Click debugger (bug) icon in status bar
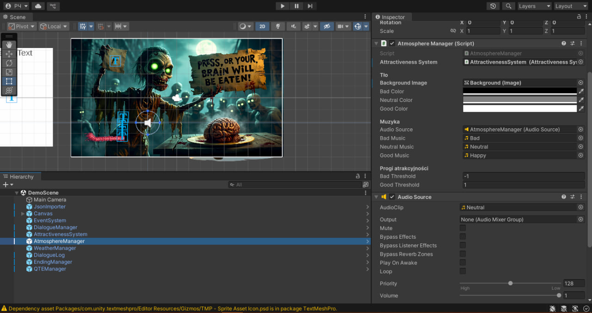The height and width of the screenshot is (313, 592). 553,308
